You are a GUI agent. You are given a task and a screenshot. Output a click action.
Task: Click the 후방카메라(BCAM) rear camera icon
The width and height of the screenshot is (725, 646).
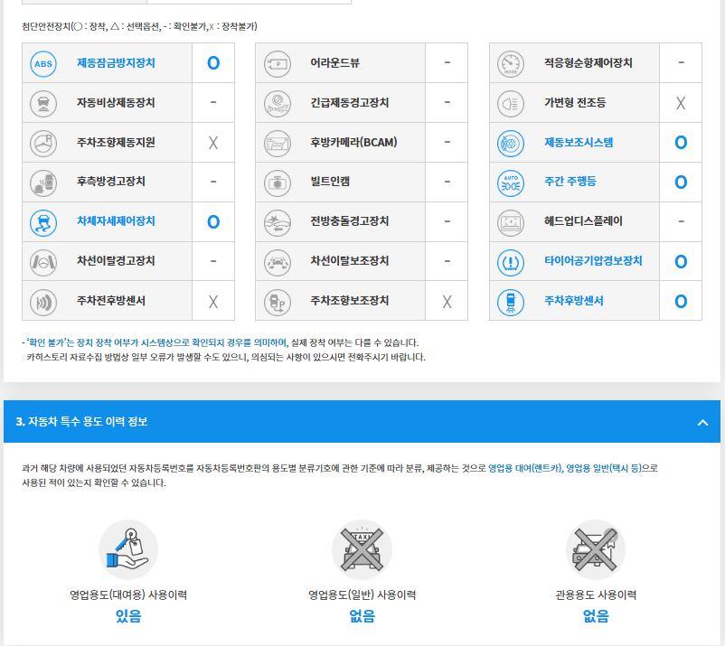(278, 143)
